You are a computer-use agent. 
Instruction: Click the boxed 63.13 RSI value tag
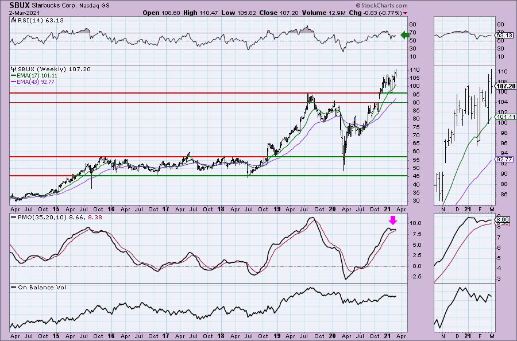click(x=504, y=35)
